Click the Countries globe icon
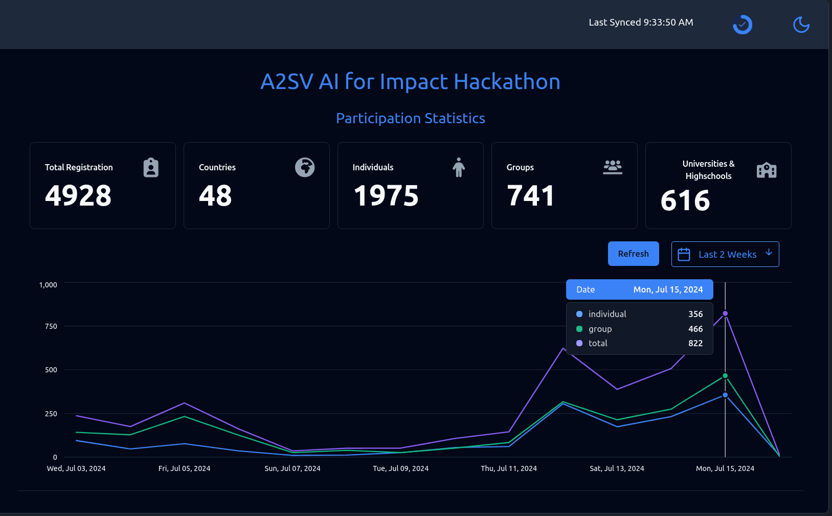This screenshot has height=516, width=832. (305, 167)
